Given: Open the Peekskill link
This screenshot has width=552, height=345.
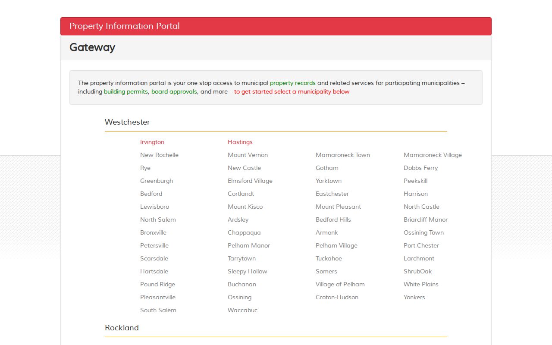Looking at the screenshot, I should coord(415,181).
